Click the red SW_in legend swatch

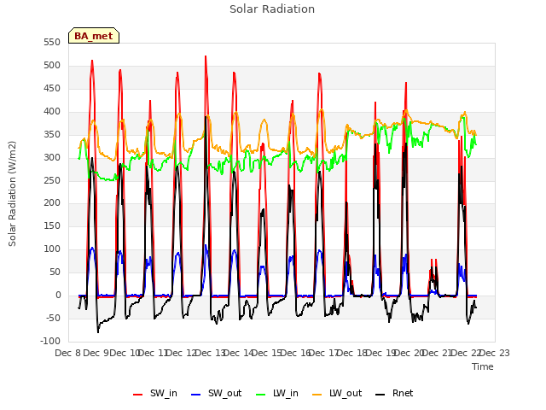[138, 395]
